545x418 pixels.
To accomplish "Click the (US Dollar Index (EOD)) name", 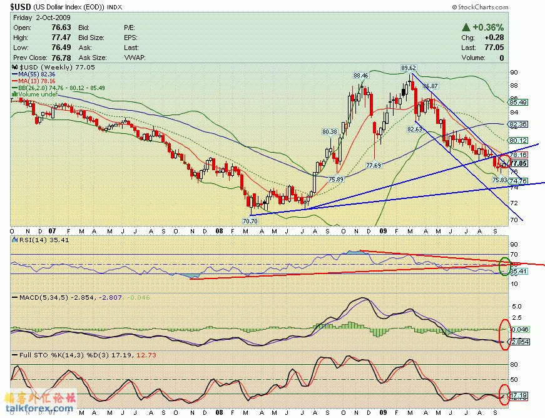I will coord(68,8).
